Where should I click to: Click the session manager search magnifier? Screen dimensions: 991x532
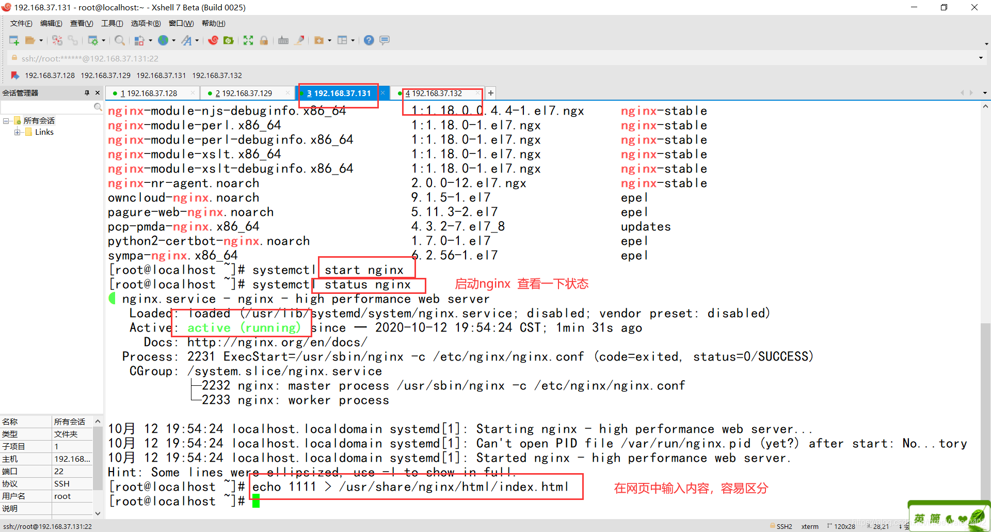click(98, 107)
